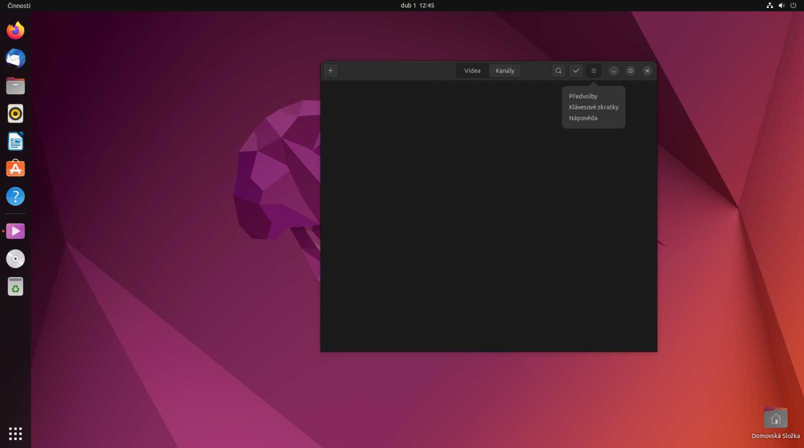Screen dimensions: 804x448
Task: Open Nápověda from the menu
Action: 593,118
